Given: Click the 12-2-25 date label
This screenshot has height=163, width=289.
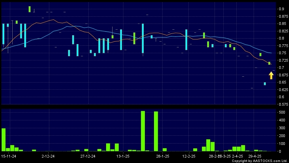Looking at the screenshot, I should coord(189,156).
